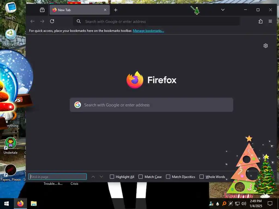Close the New Tab tab
This screenshot has height=209, width=279.
point(105,10)
